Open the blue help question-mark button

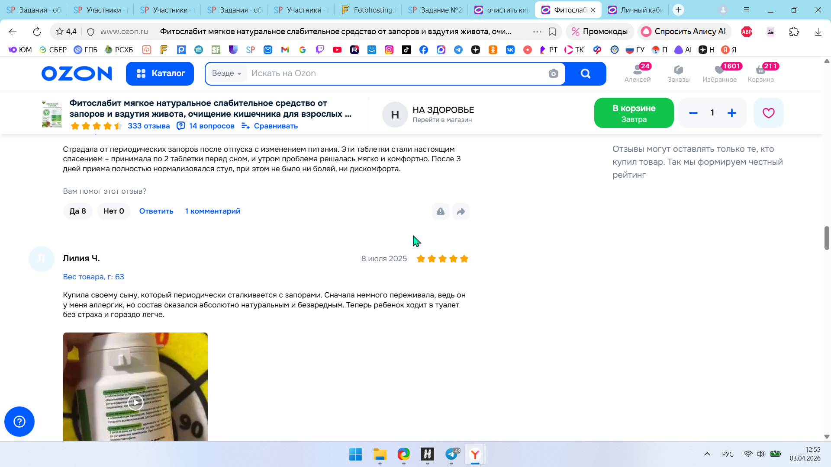tap(19, 421)
